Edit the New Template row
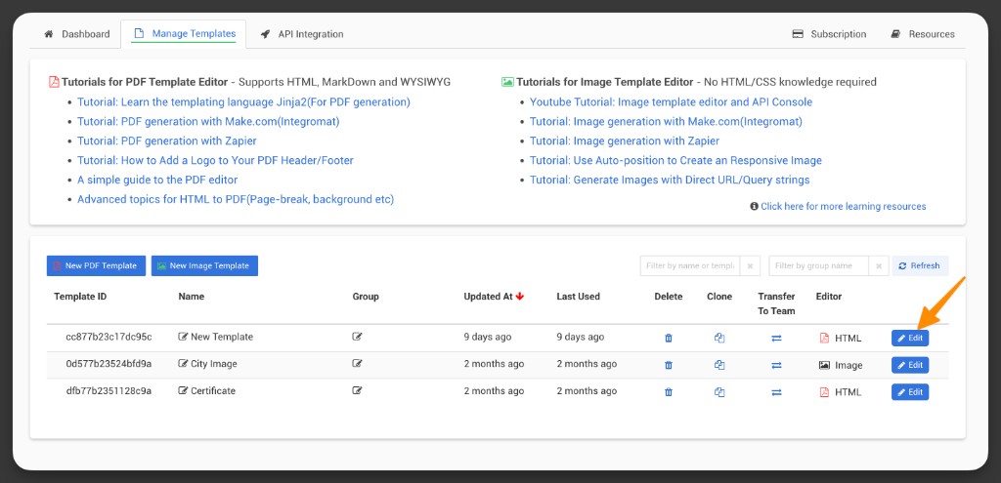 (910, 338)
